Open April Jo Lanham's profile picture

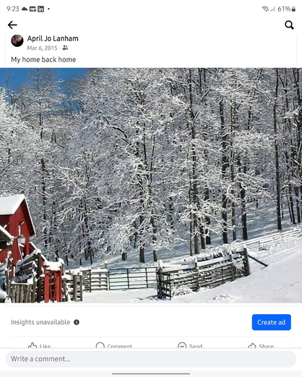tap(17, 40)
